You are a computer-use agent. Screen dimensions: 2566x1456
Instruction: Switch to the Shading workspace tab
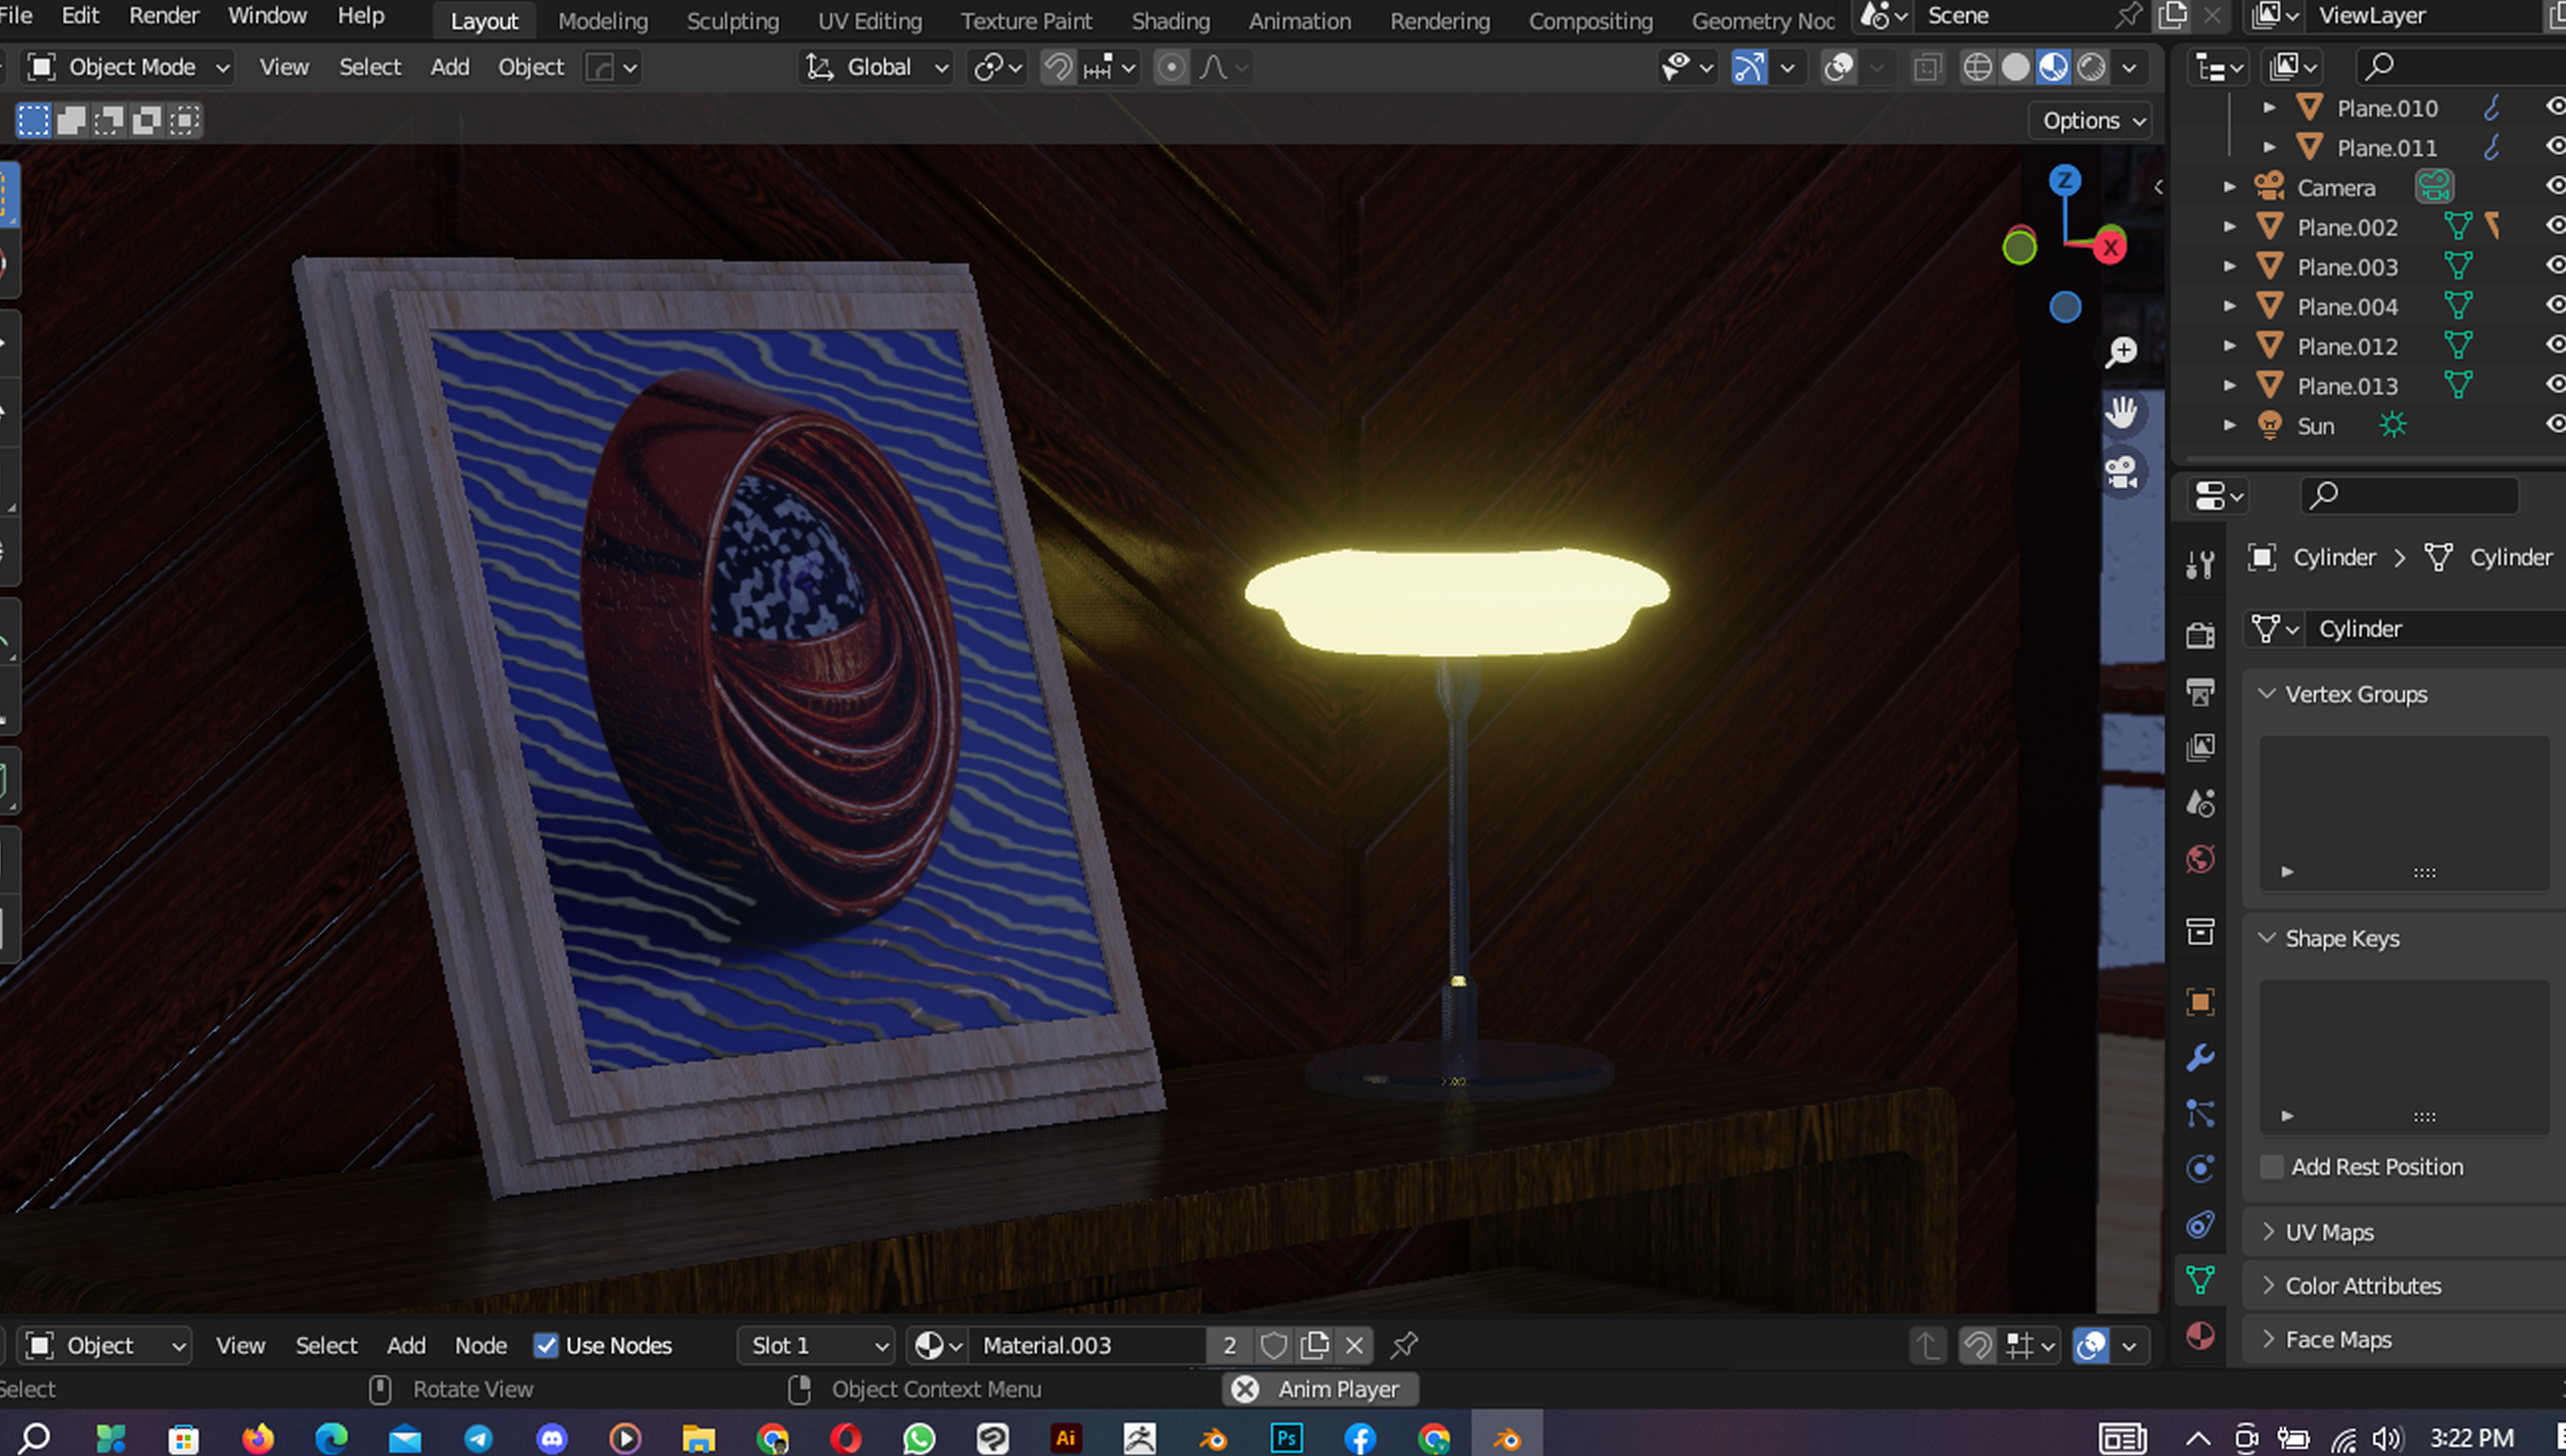click(1171, 21)
